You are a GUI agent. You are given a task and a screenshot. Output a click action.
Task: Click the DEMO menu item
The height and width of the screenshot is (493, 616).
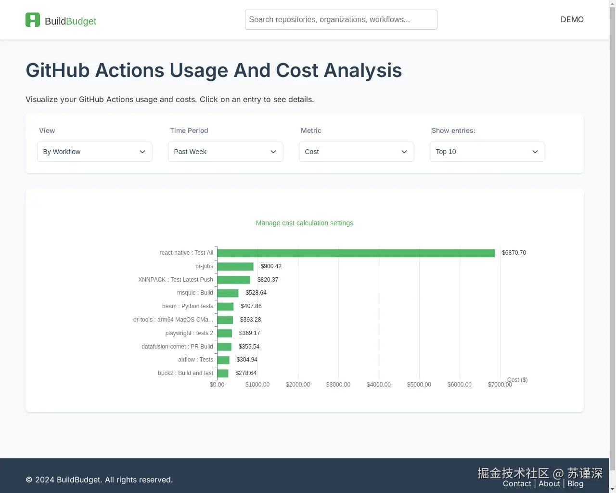[x=572, y=20]
